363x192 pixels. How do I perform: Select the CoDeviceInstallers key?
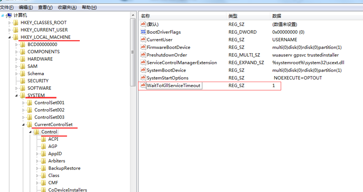pos(67,190)
